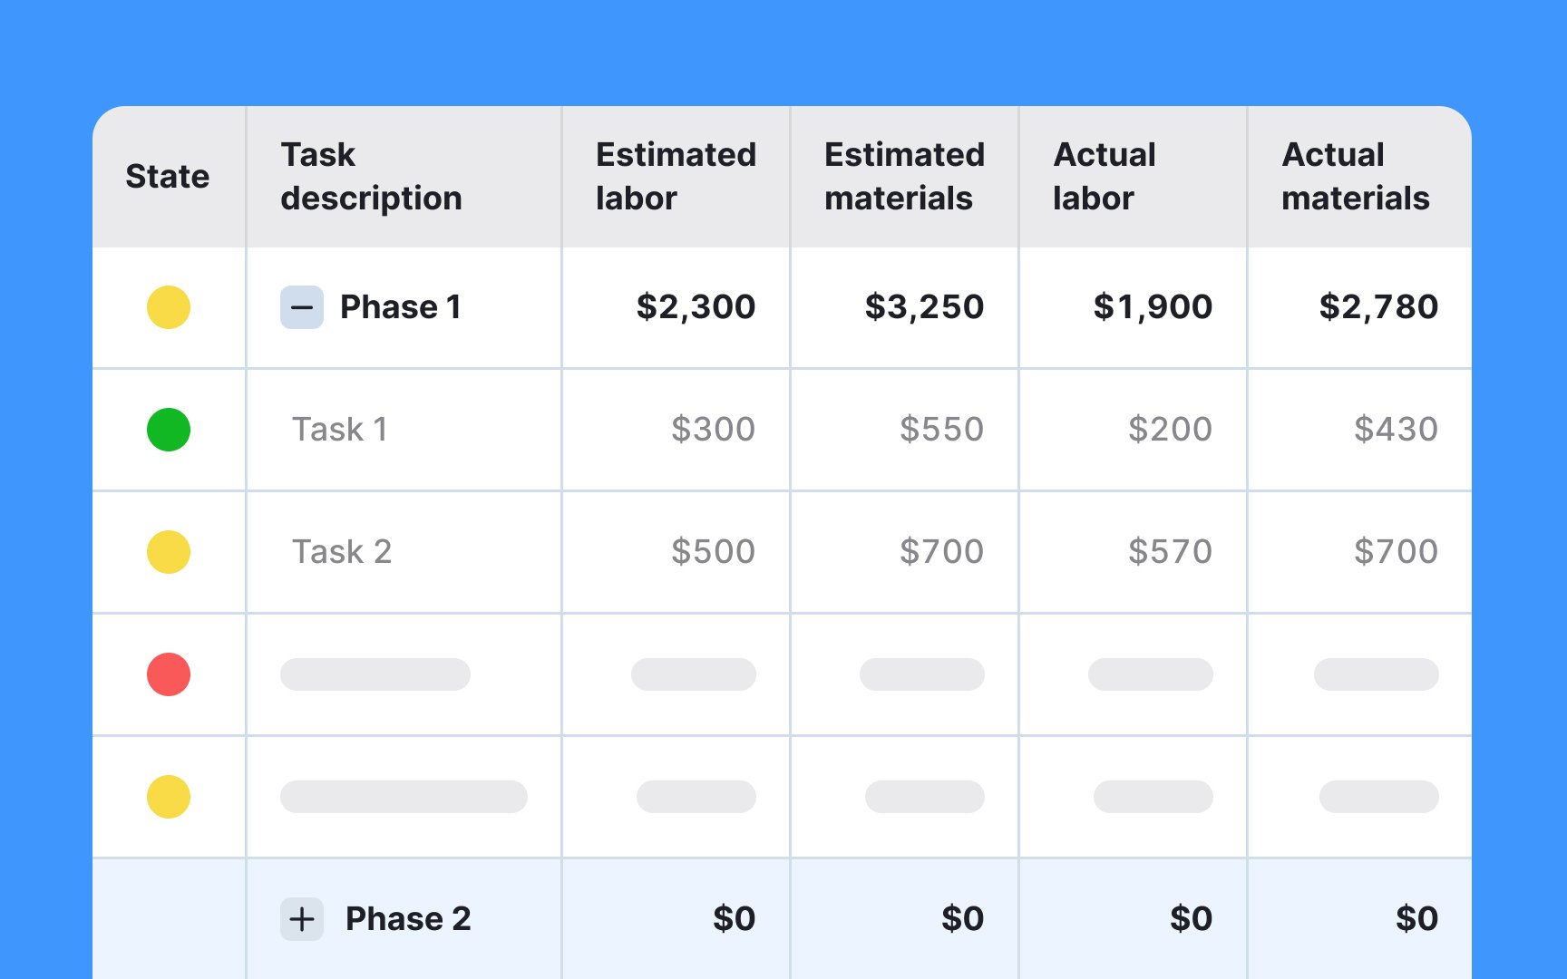Click the Actual materials column header

point(1356,177)
